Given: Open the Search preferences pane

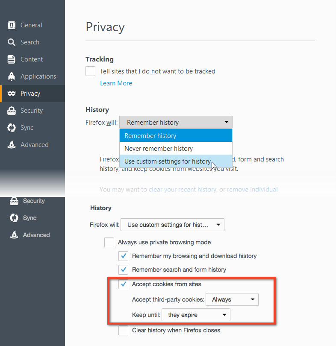Looking at the screenshot, I should point(30,42).
